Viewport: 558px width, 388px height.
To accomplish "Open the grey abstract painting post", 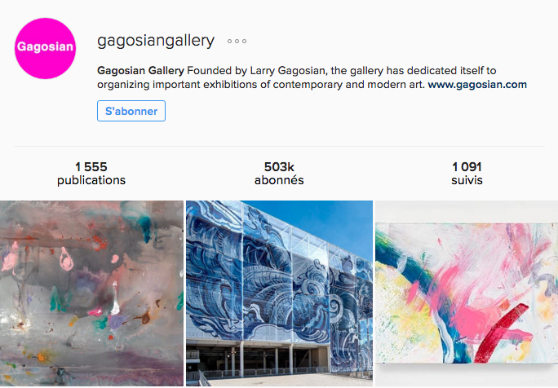I will pyautogui.click(x=91, y=293).
